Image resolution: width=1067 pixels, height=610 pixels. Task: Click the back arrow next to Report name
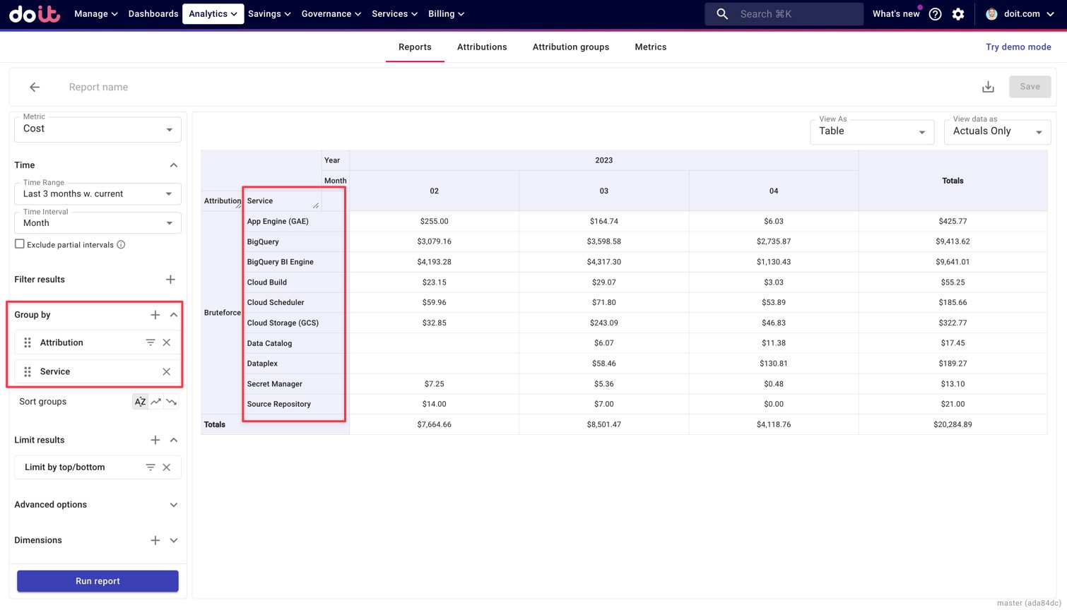click(x=35, y=87)
